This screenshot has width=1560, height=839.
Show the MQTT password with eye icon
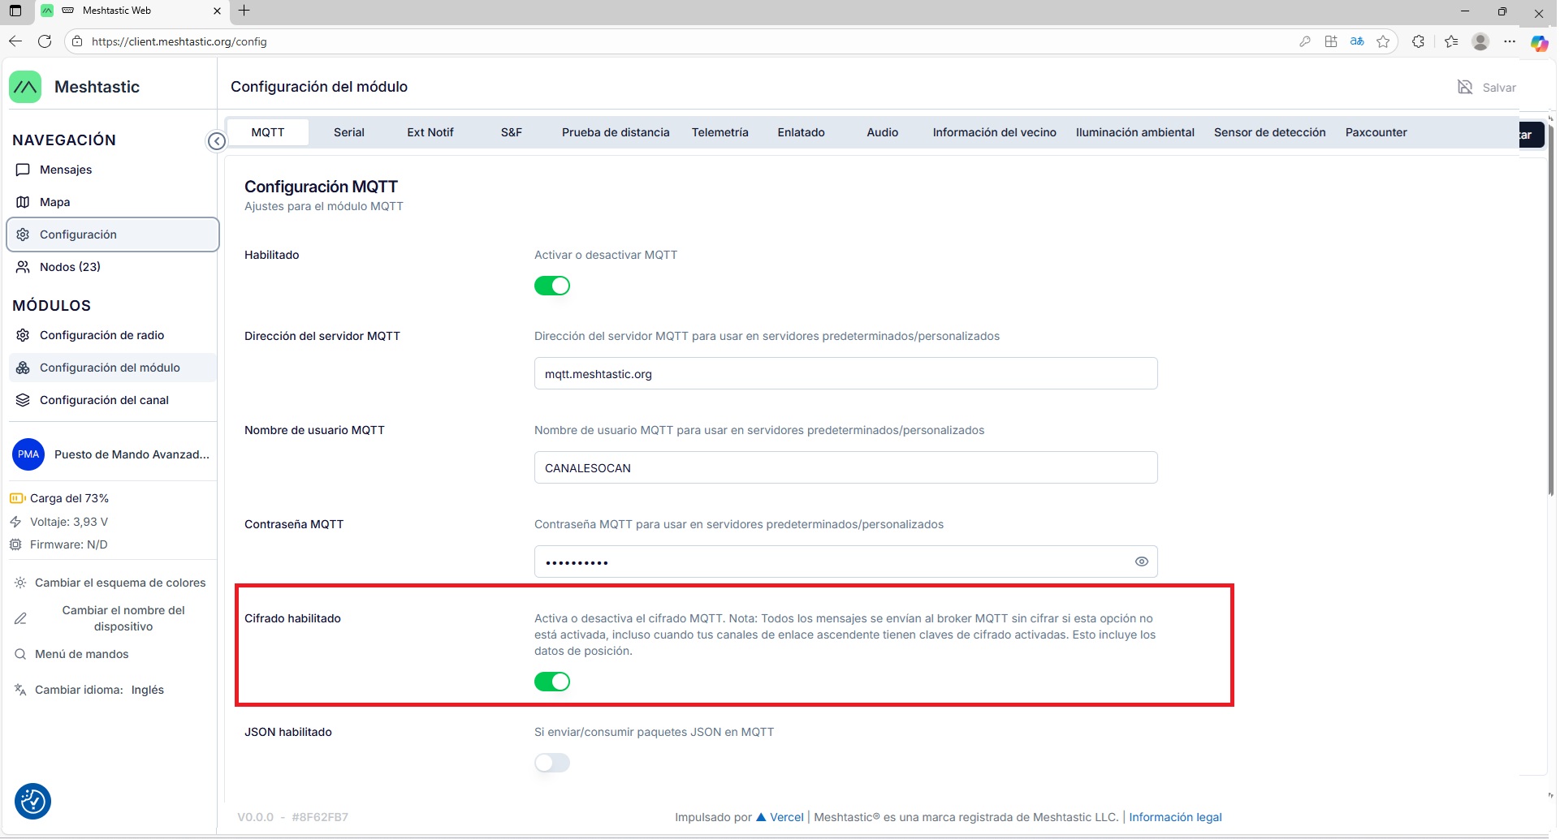click(1141, 561)
